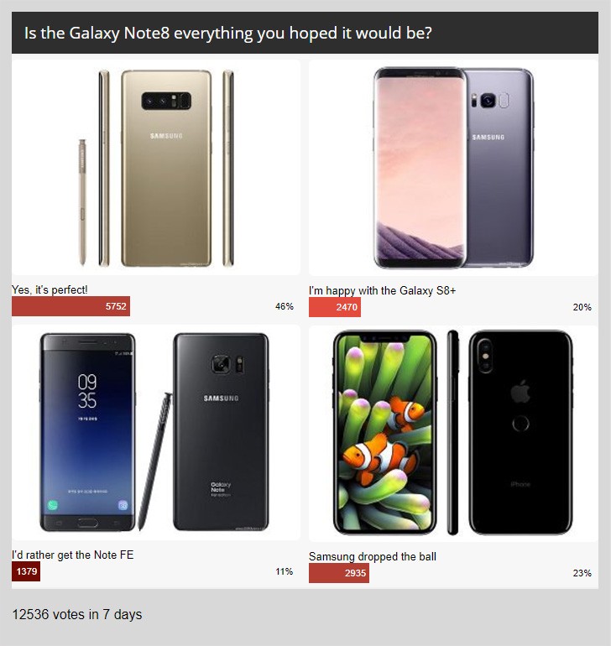Select 'I'd rather get the Note FE' label
611x646 pixels.
tap(72, 555)
